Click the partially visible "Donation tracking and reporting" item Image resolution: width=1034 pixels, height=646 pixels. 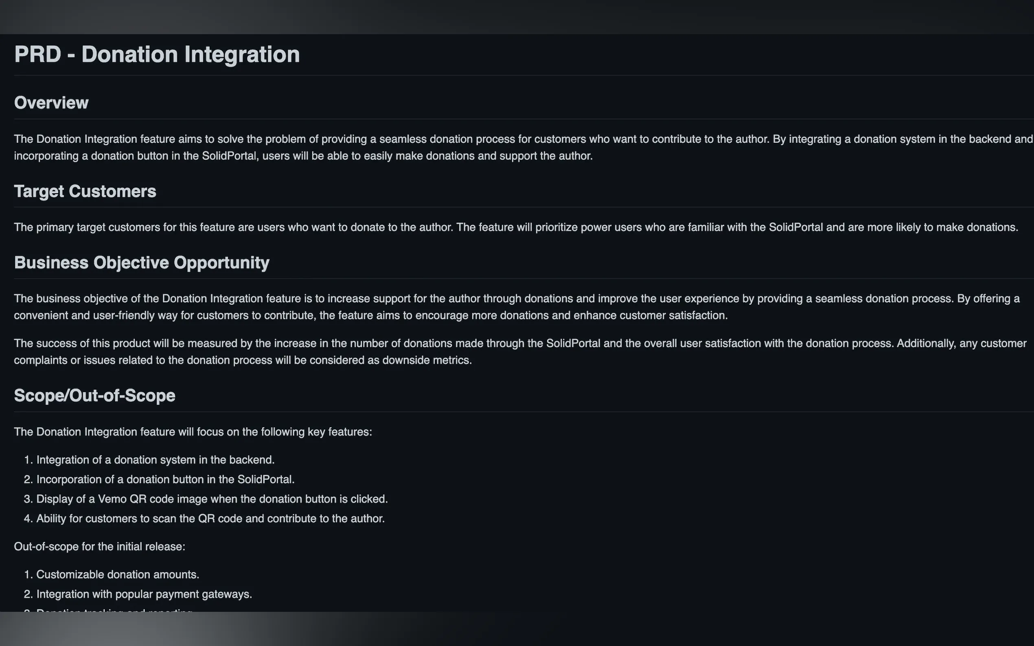114,610
